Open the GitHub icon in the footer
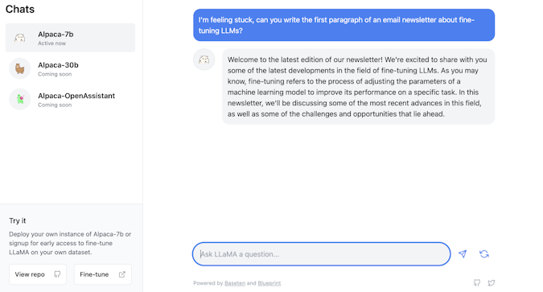Viewport: 543px width, 292px height. tap(477, 282)
